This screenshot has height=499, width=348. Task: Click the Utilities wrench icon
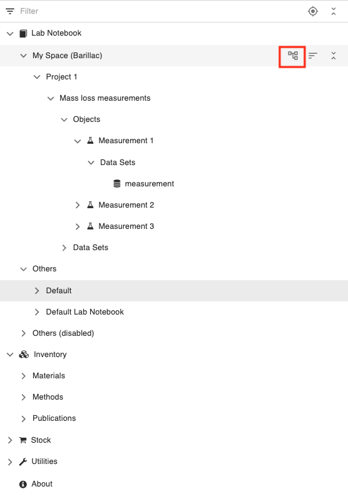[x=23, y=461]
